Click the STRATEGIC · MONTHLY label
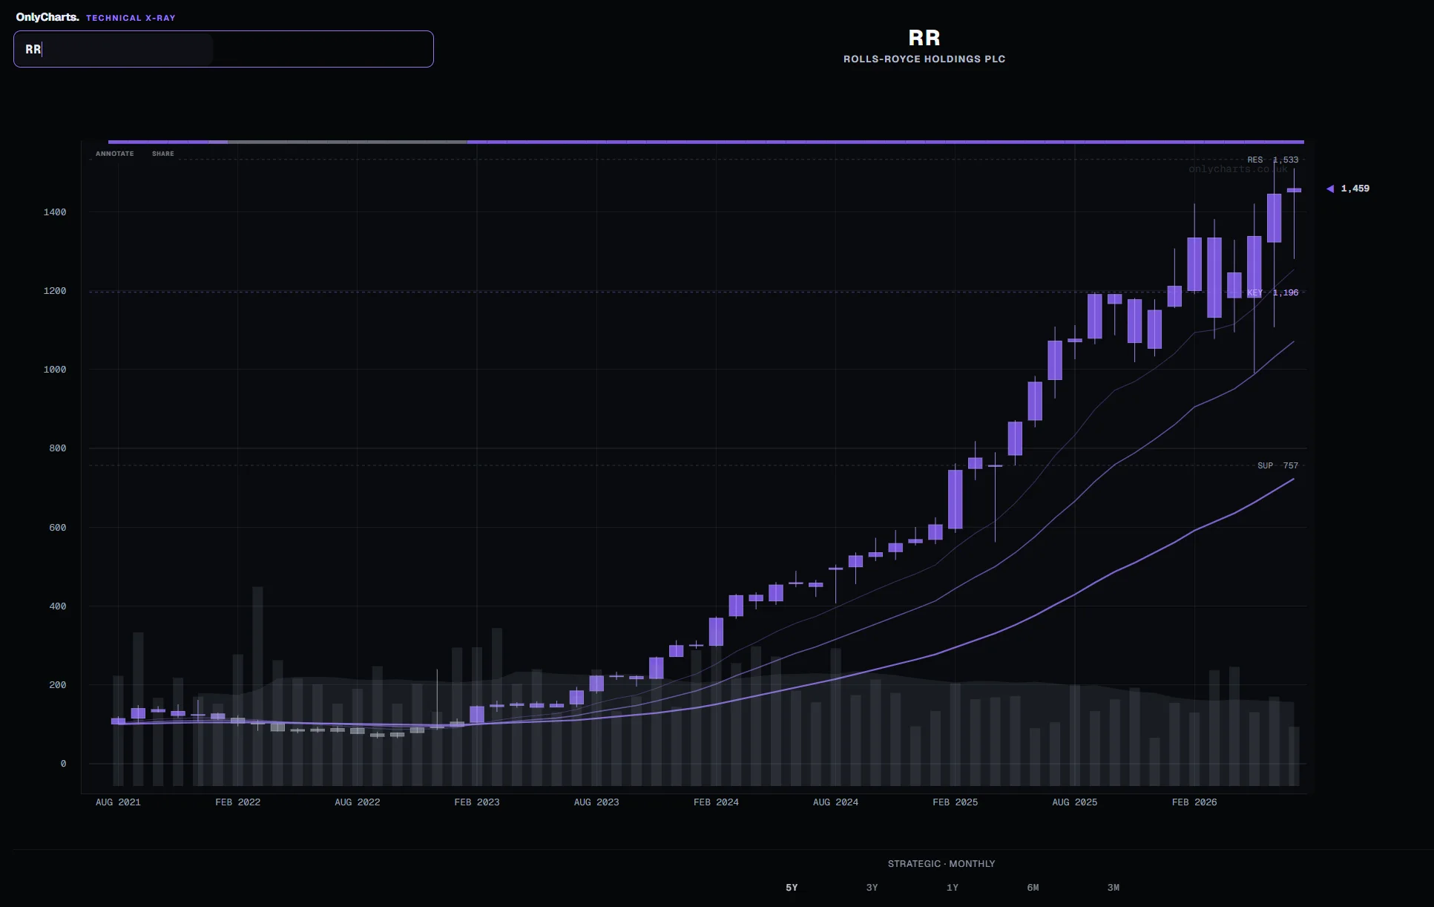 941,863
